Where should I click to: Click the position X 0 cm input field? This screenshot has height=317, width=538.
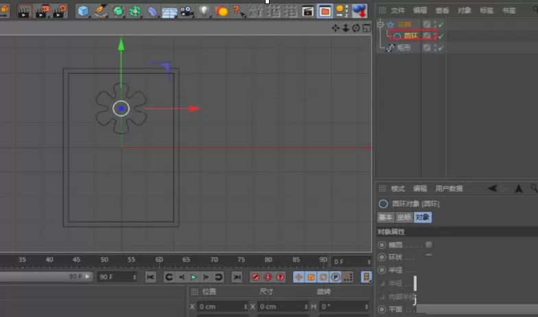click(x=222, y=307)
